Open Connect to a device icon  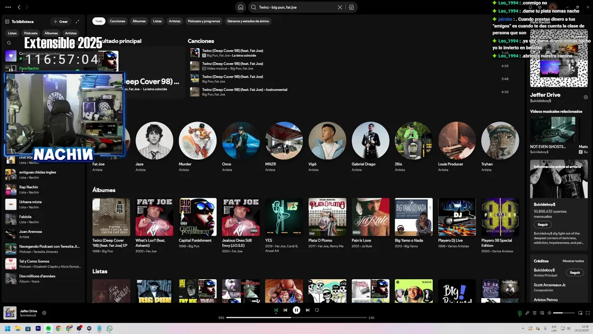pos(542,313)
